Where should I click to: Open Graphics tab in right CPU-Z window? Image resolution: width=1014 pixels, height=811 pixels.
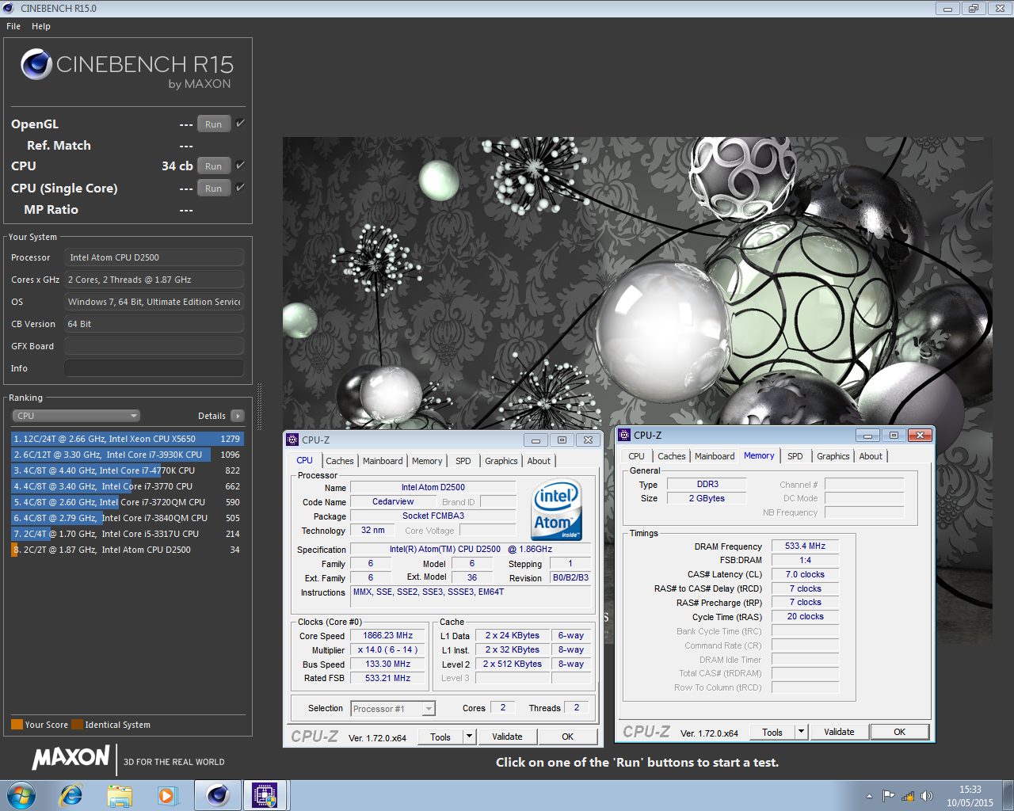(x=833, y=456)
